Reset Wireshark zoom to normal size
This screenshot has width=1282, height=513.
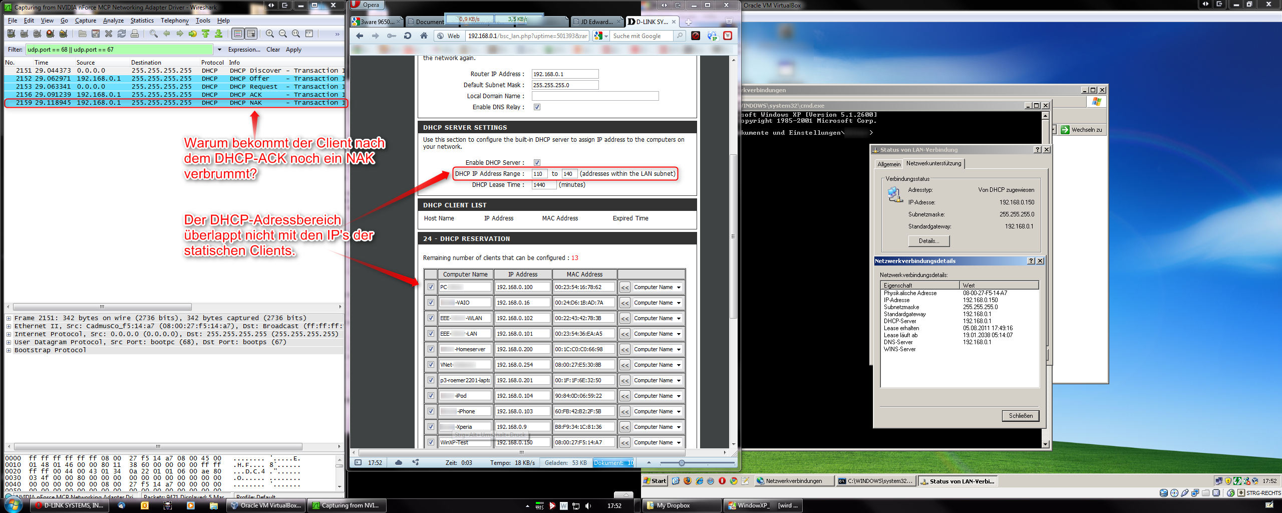[296, 34]
